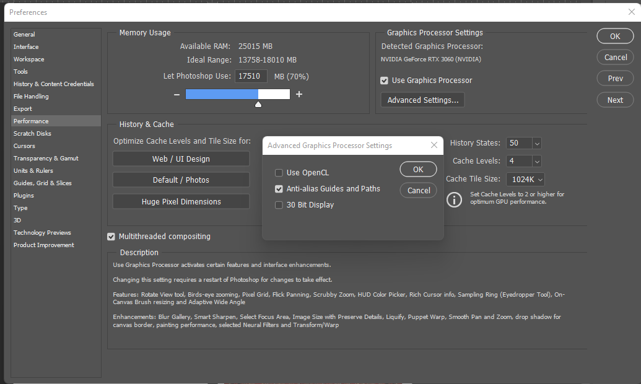Choose the Huge Pixel Dimensions optimization
The image size is (641, 384).
pos(181,201)
